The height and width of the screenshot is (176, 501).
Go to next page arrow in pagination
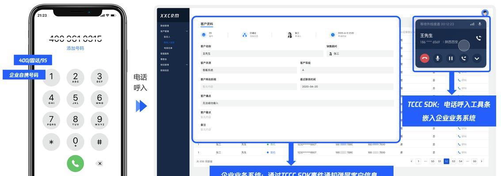(482, 161)
